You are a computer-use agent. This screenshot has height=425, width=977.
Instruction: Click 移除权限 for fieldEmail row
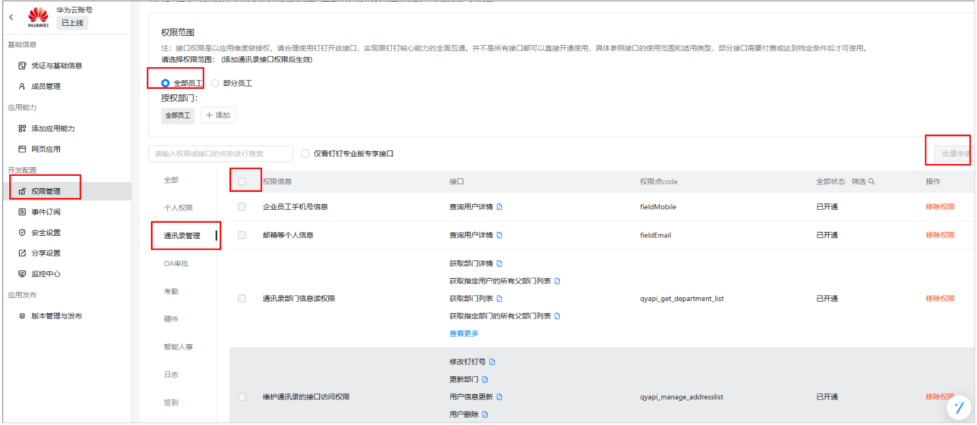pos(939,235)
